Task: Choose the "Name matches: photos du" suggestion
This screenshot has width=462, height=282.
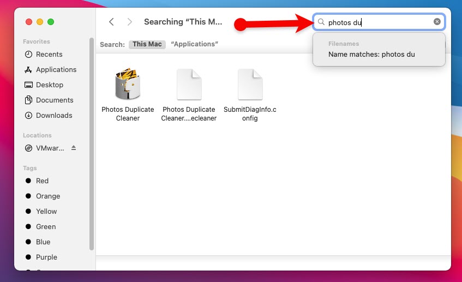Action: (371, 55)
